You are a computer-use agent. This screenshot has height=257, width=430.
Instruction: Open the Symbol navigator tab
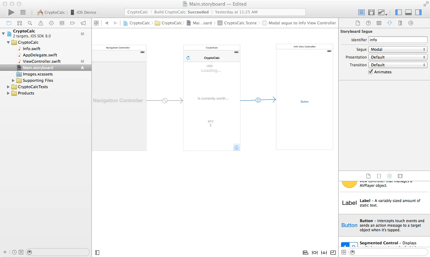click(19, 23)
